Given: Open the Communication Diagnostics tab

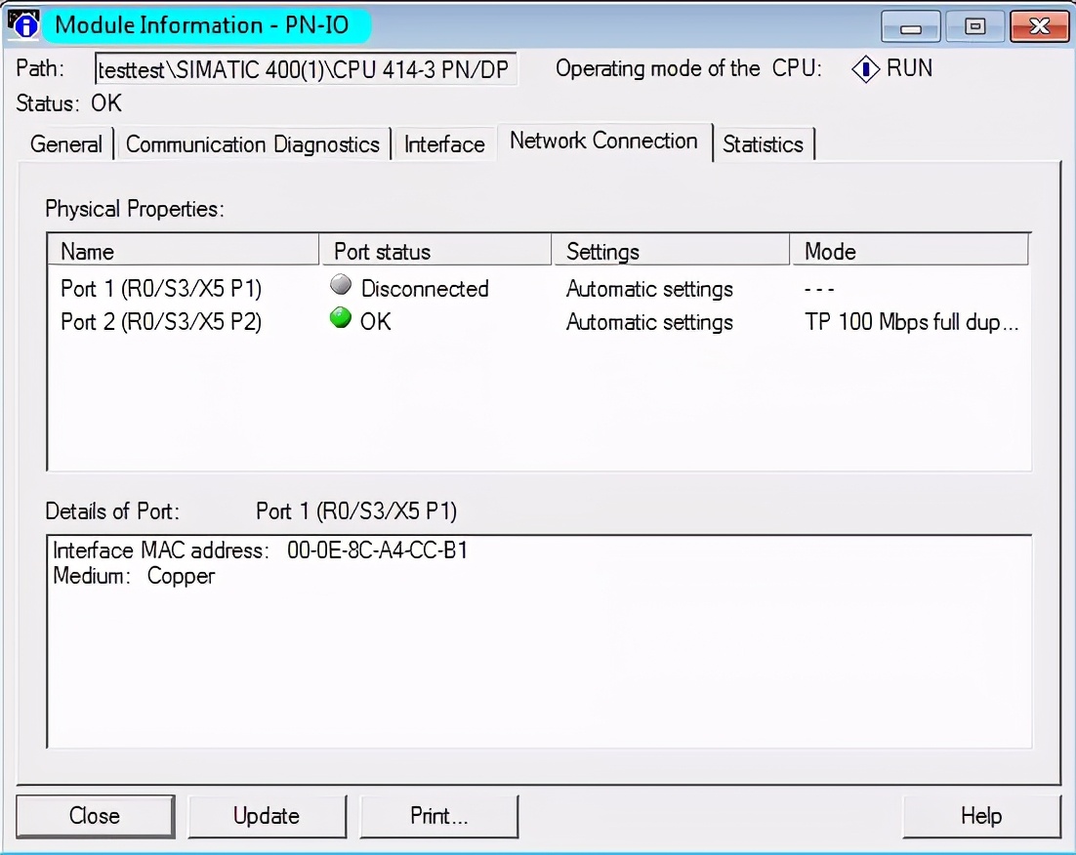Looking at the screenshot, I should 252,143.
